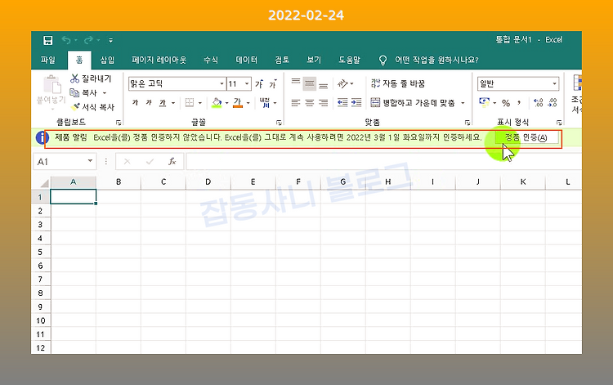Toggle center horizontal align icon
This screenshot has width=613, height=385.
click(x=309, y=103)
